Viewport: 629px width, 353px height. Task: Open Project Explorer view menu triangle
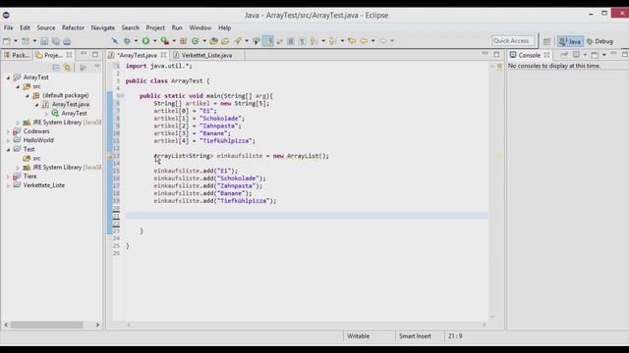pos(97,67)
